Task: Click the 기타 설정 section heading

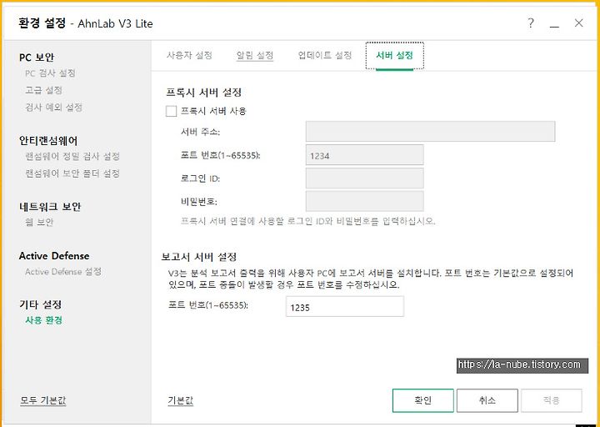Action: 41,305
